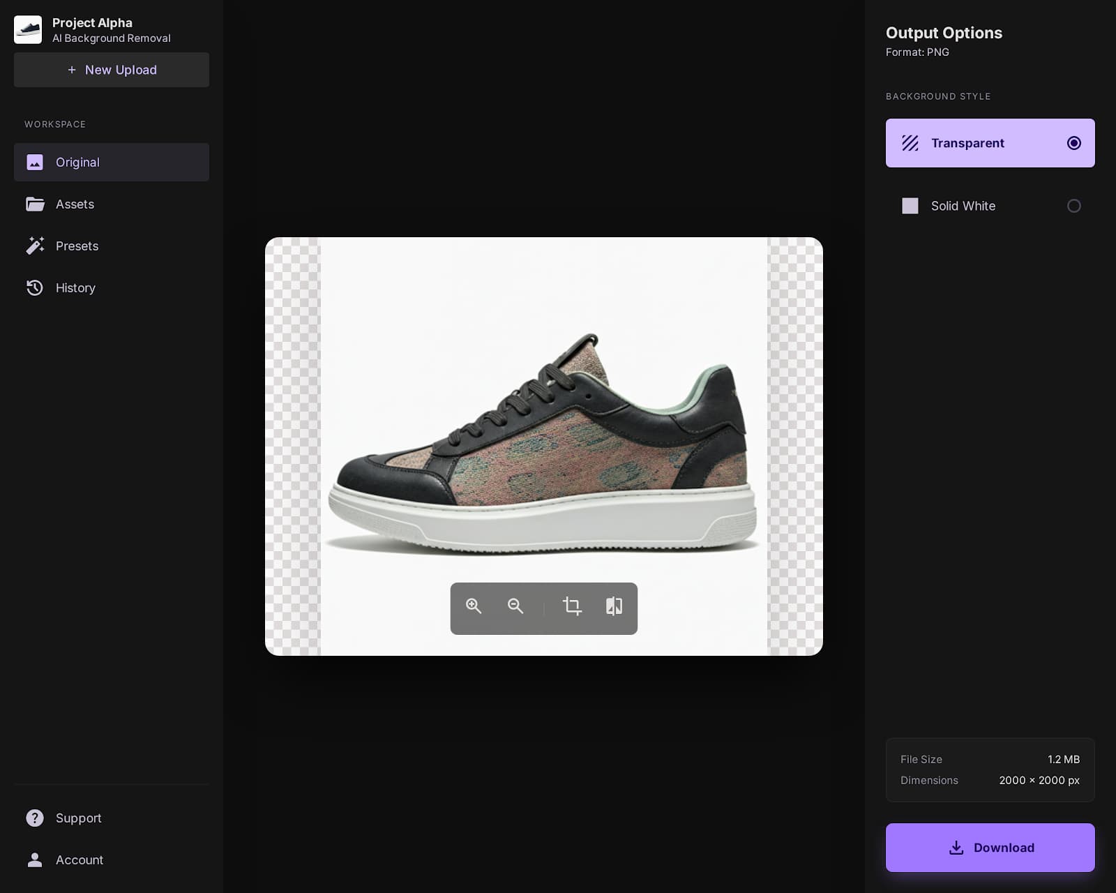Open Presets with the magic wand icon
Image resolution: width=1116 pixels, height=893 pixels.
click(76, 246)
